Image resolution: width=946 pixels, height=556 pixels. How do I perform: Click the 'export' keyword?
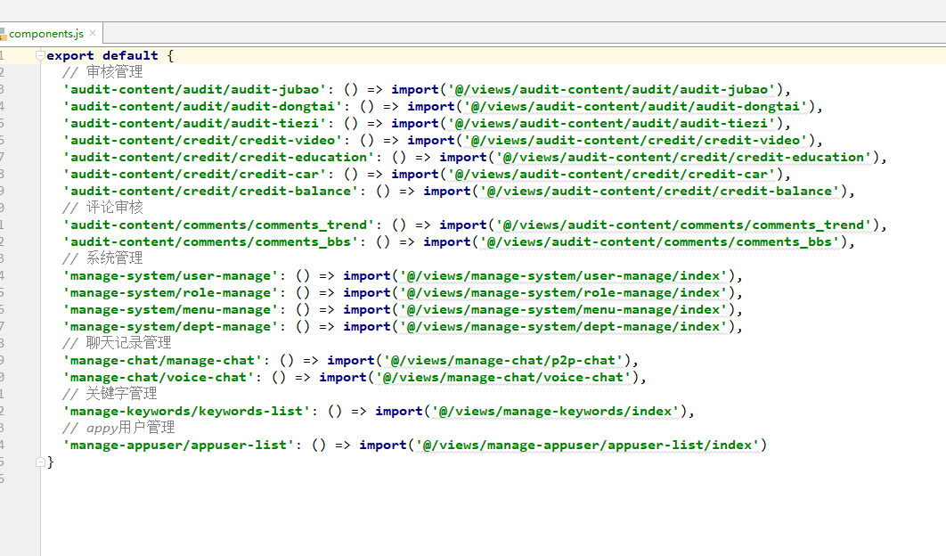(70, 55)
